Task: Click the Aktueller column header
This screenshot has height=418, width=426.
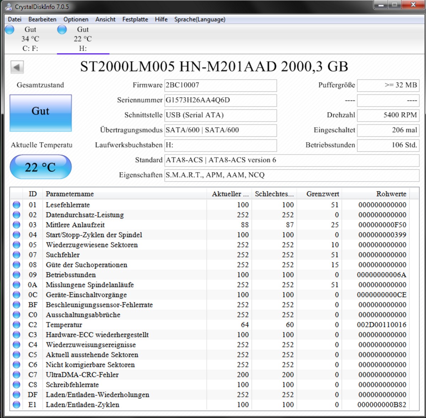Action: 229,194
